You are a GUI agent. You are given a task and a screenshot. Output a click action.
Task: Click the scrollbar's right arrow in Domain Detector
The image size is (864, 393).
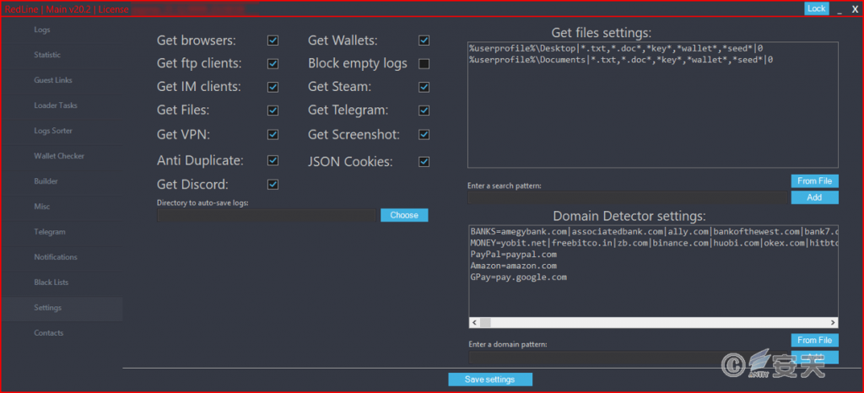834,323
